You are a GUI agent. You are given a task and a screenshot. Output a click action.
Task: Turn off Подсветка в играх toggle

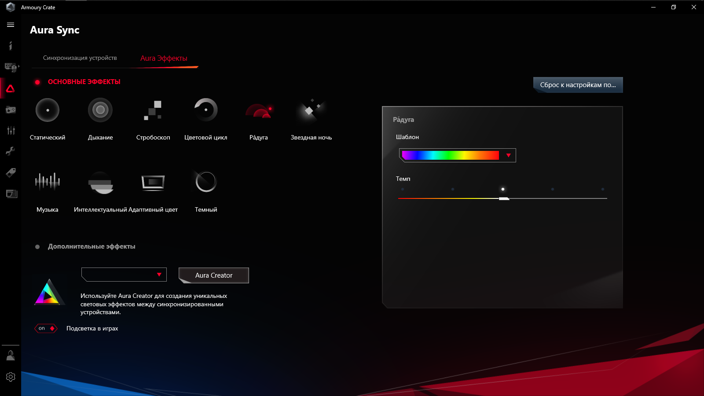click(46, 328)
